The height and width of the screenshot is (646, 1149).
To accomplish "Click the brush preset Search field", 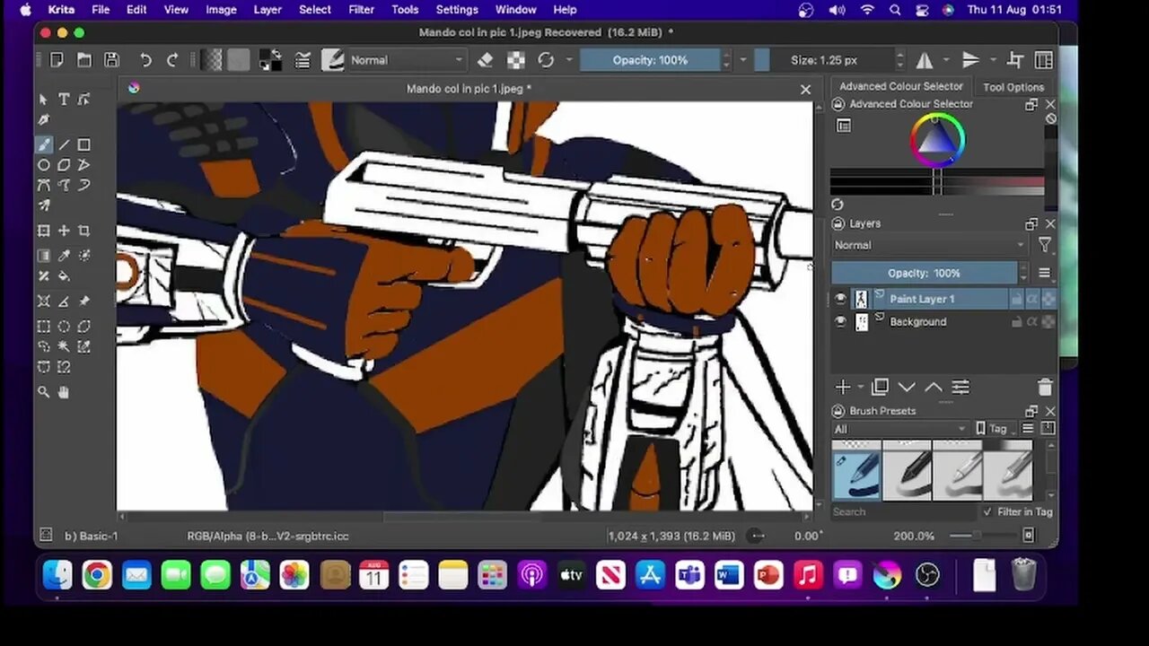I will coord(901,511).
